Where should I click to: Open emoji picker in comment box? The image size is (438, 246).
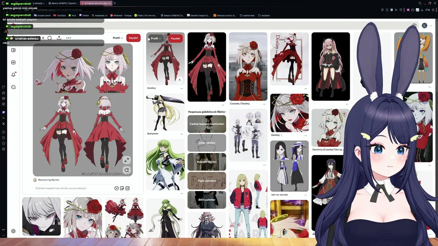[x=117, y=188]
